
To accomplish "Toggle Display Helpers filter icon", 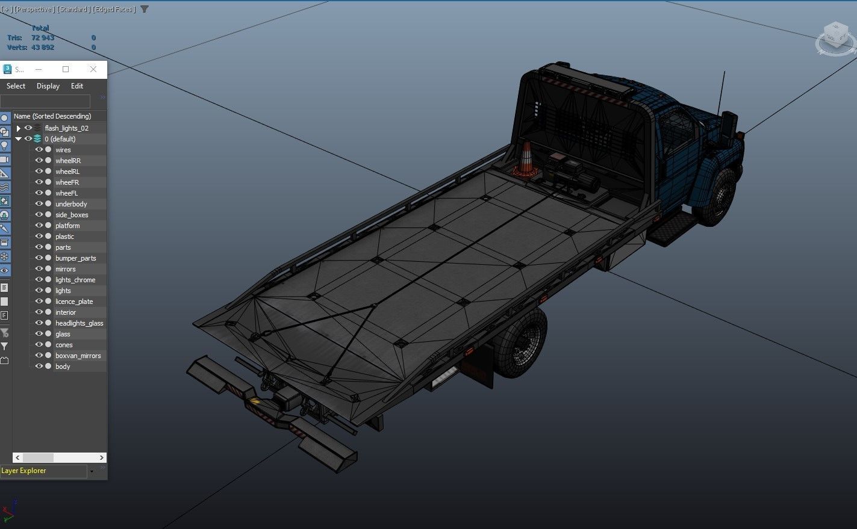I will pos(5,173).
